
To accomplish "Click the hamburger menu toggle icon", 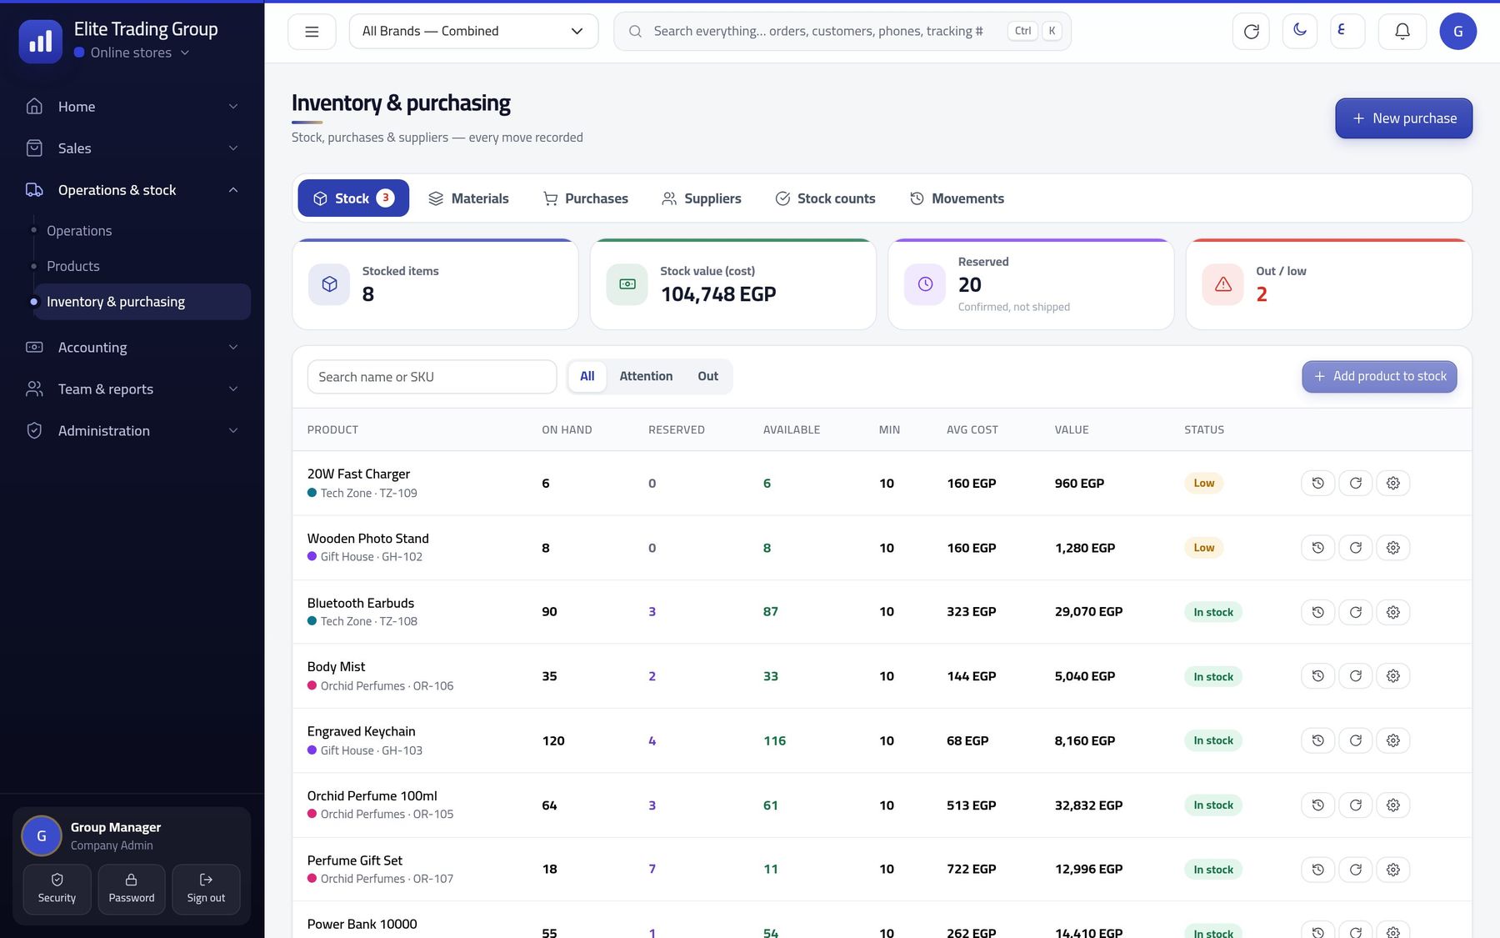I will [312, 32].
